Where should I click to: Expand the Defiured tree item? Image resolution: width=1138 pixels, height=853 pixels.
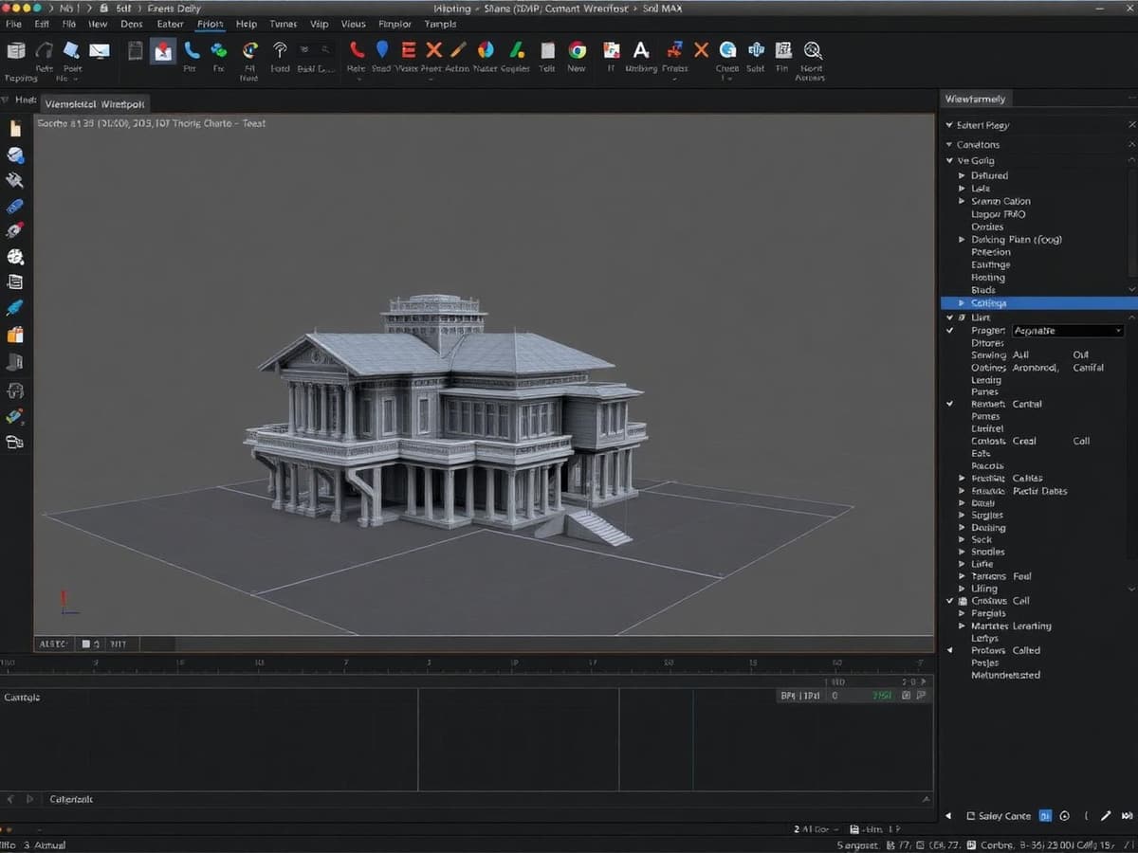962,175
